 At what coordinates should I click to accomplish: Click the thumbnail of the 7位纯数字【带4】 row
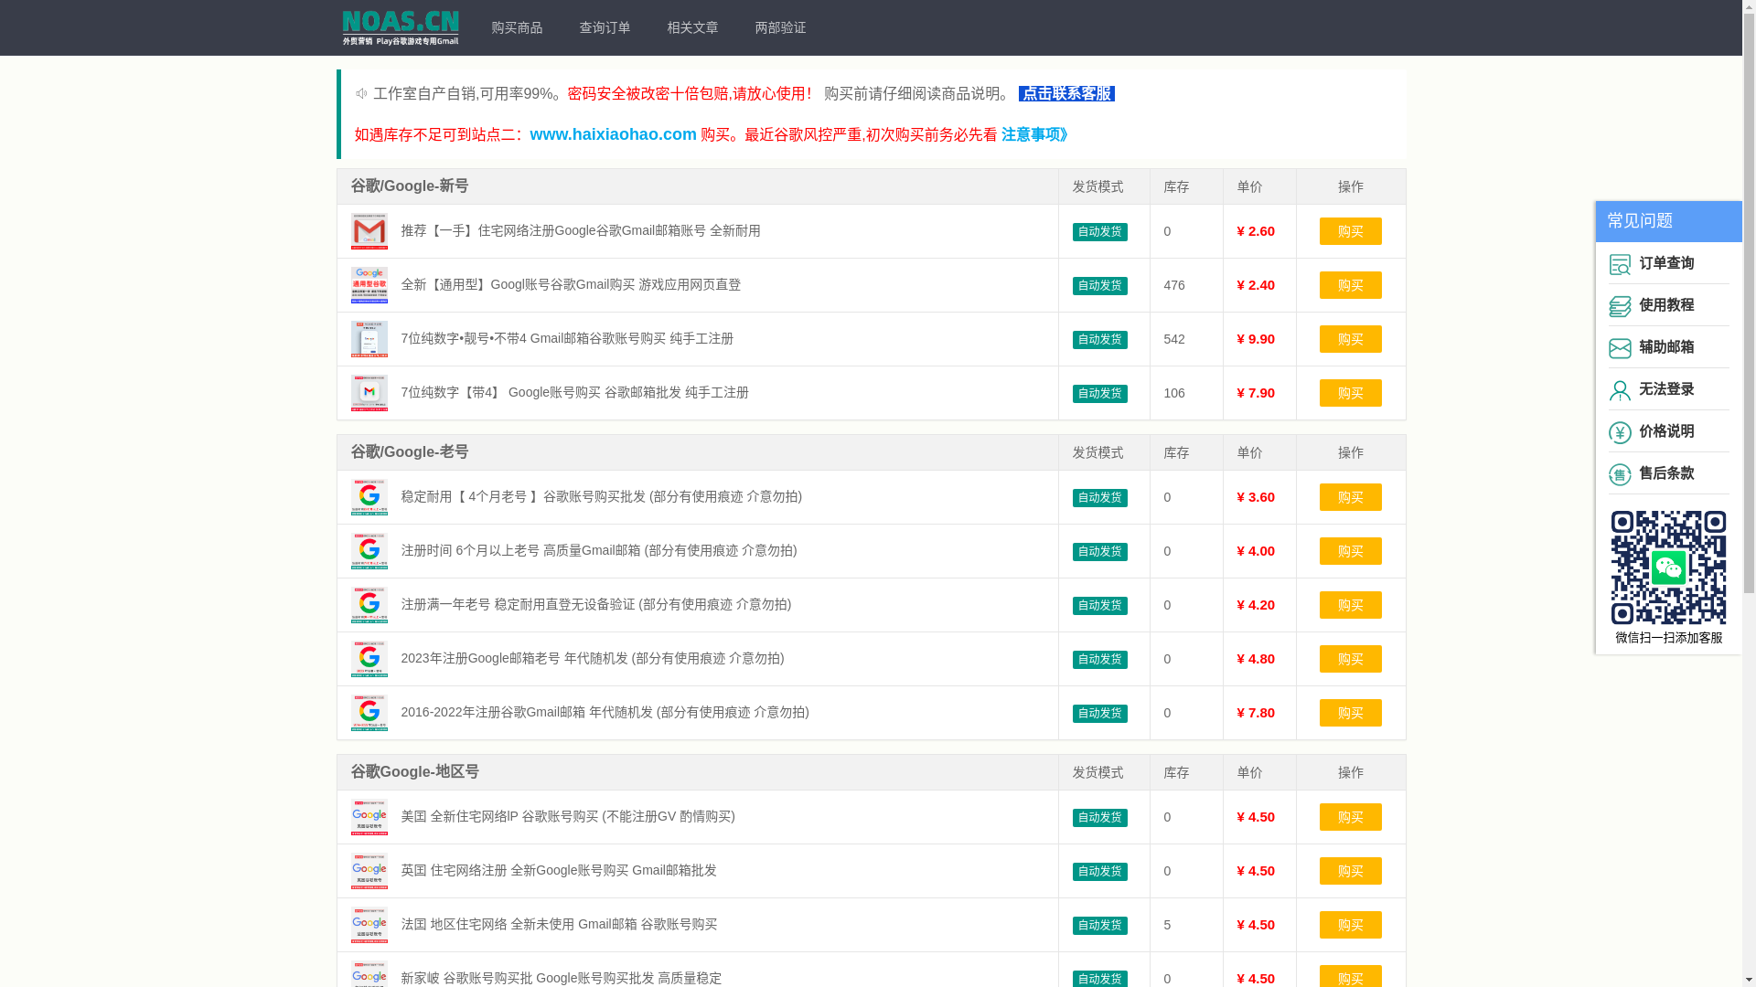pyautogui.click(x=369, y=393)
